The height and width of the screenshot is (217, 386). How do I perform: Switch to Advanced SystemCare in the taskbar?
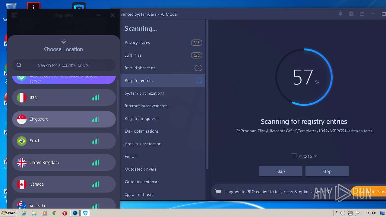[x=75, y=213]
